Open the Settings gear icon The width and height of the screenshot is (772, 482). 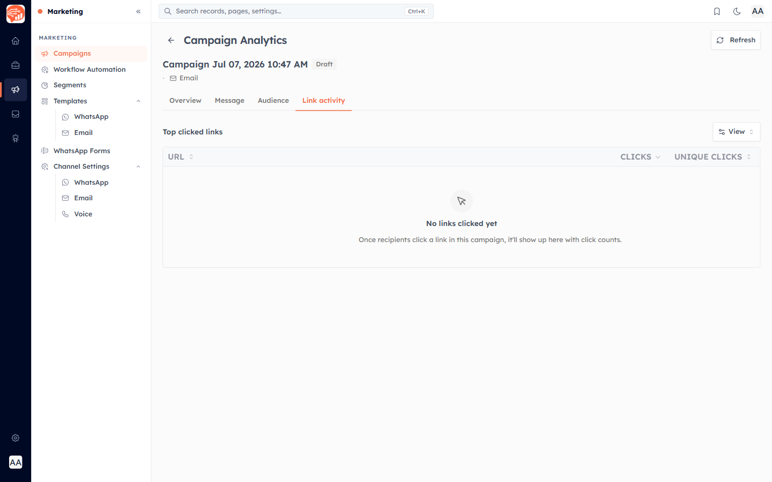(16, 438)
